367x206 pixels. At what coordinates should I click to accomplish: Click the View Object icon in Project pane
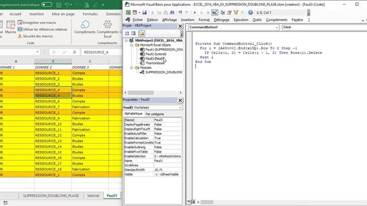click(134, 33)
